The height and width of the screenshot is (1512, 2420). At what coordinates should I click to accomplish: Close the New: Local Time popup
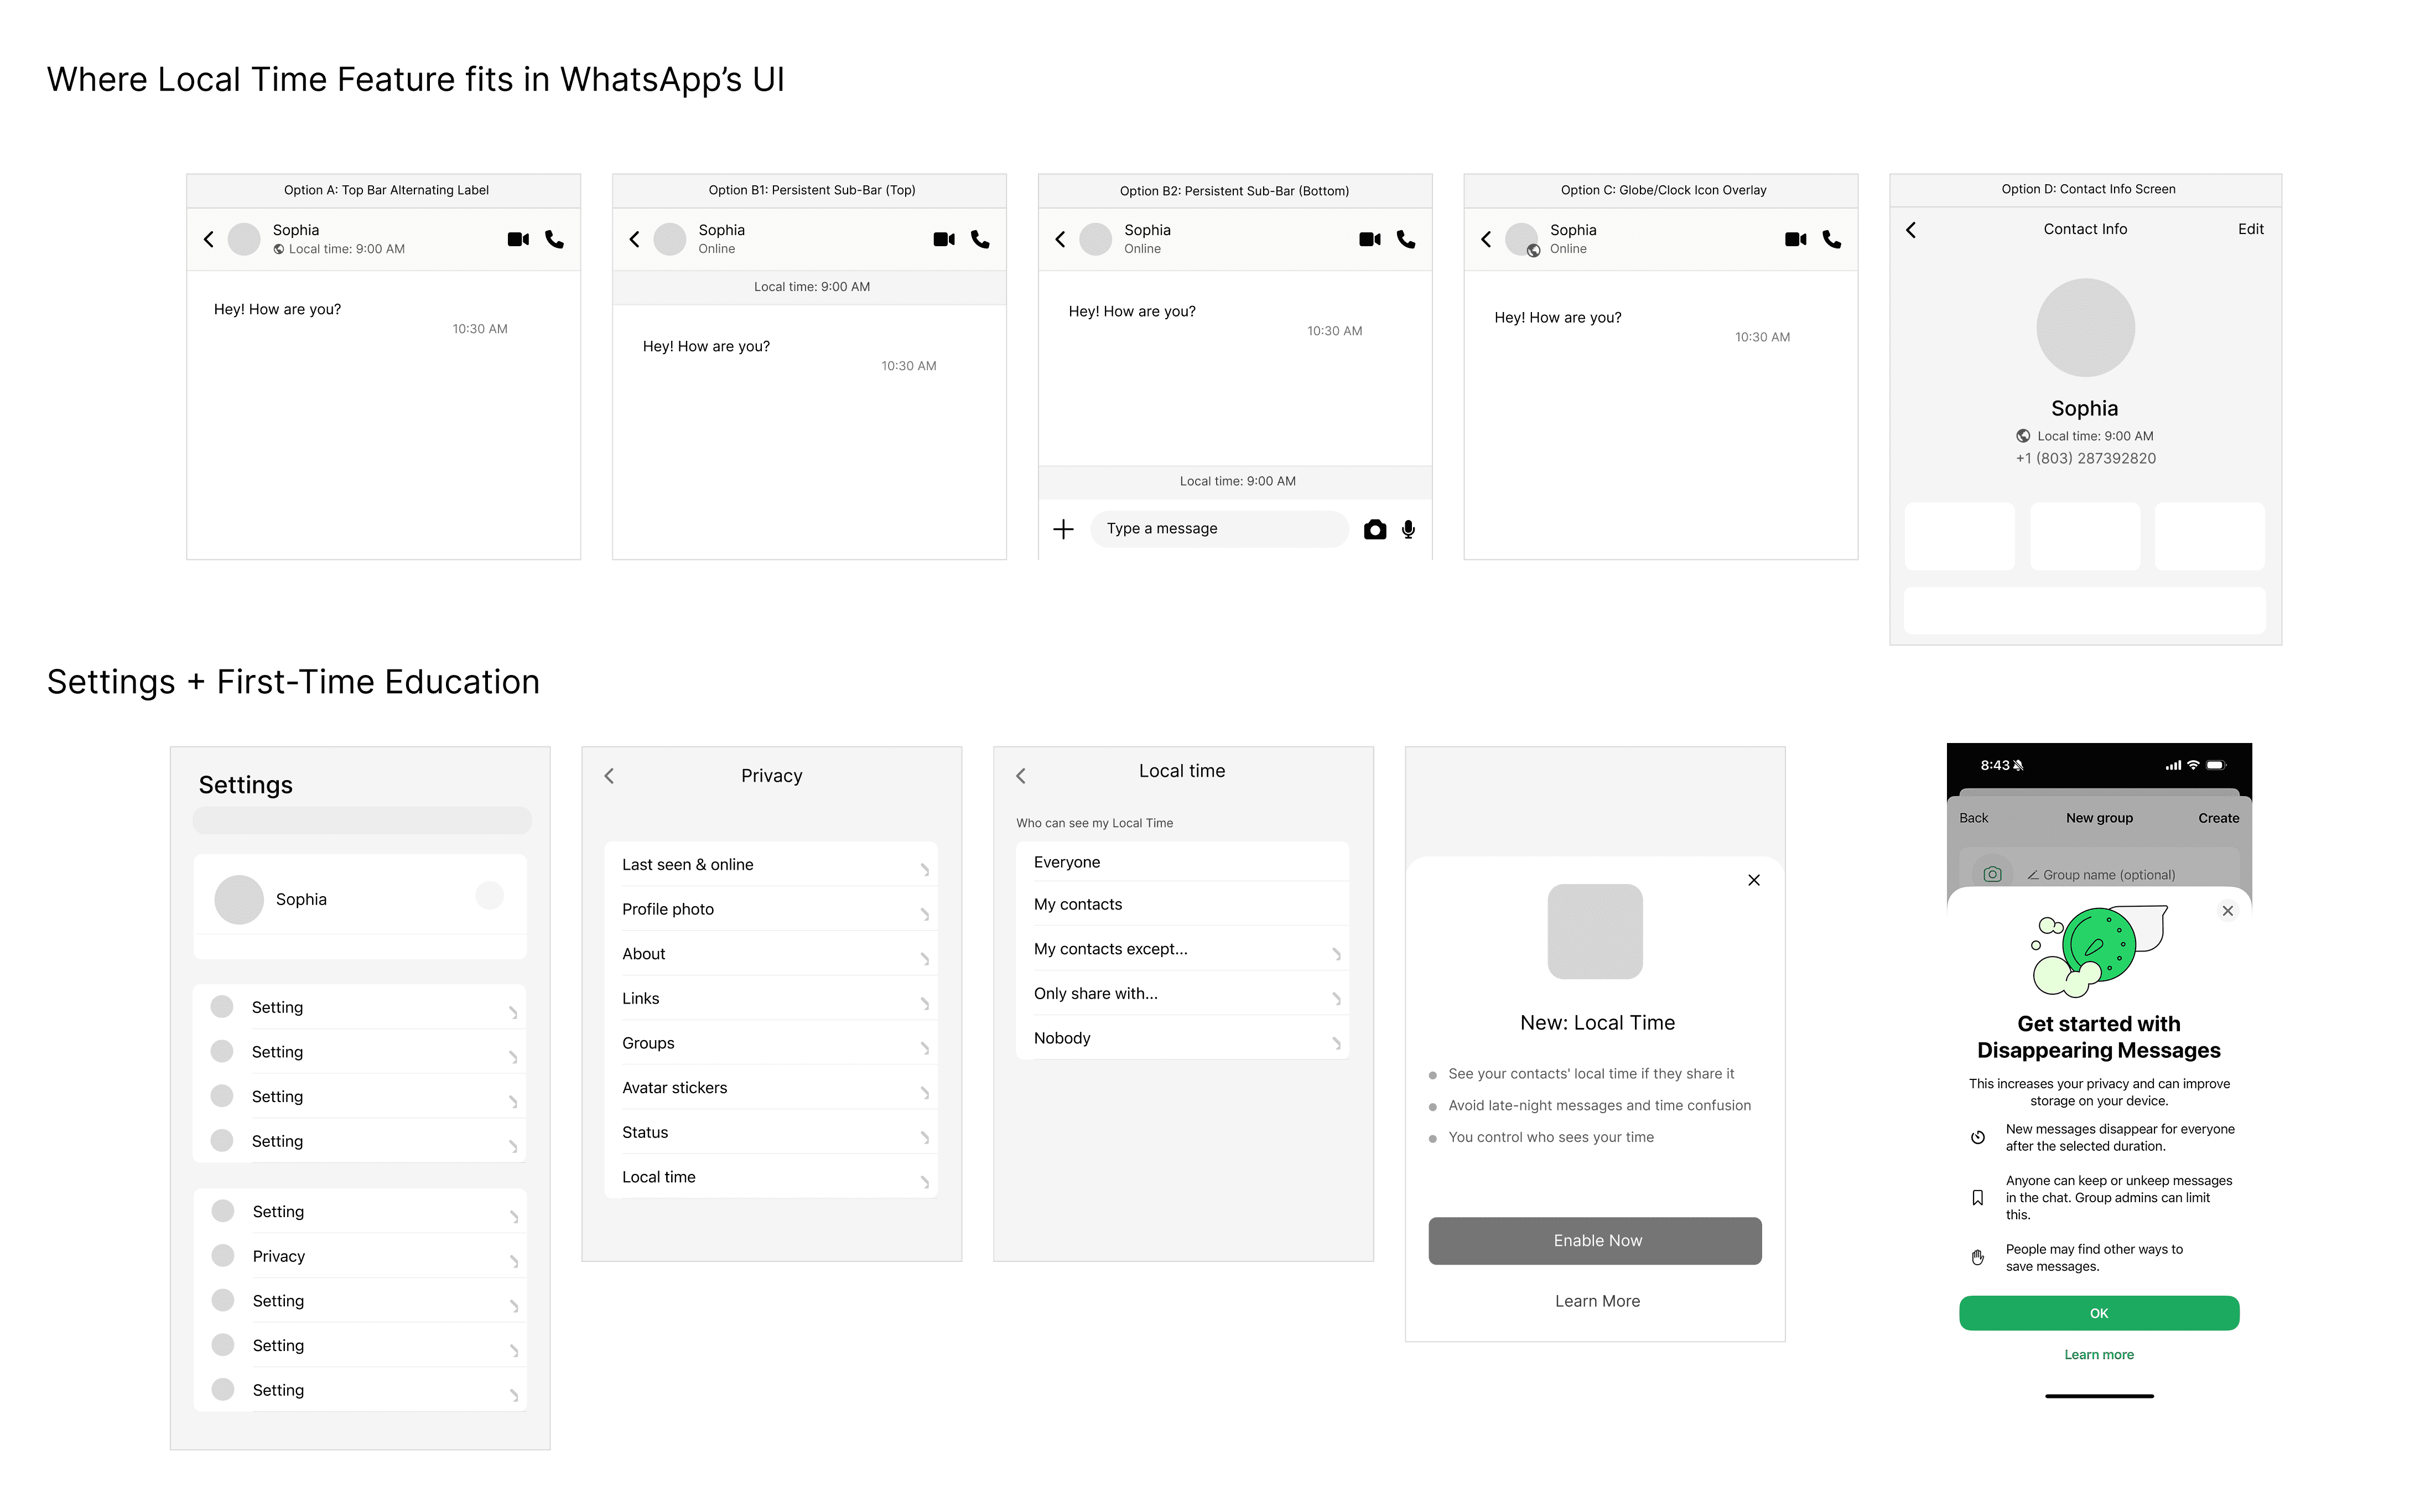point(1754,880)
